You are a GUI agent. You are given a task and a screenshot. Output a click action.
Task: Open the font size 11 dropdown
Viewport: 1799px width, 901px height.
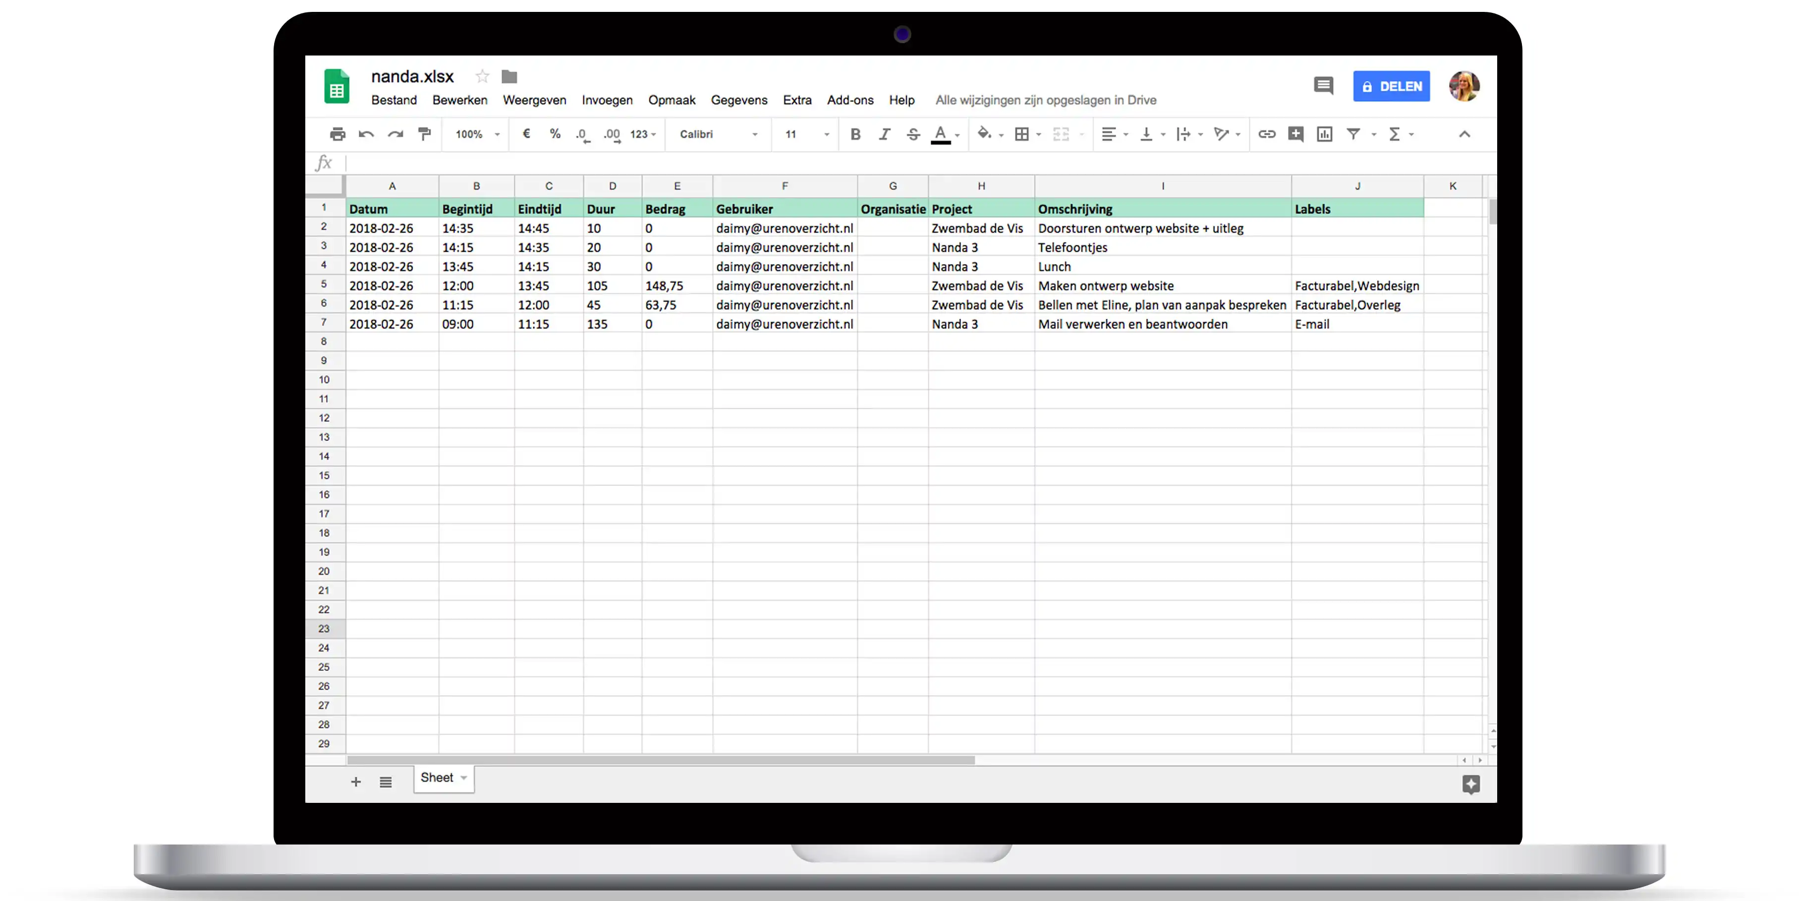807,134
